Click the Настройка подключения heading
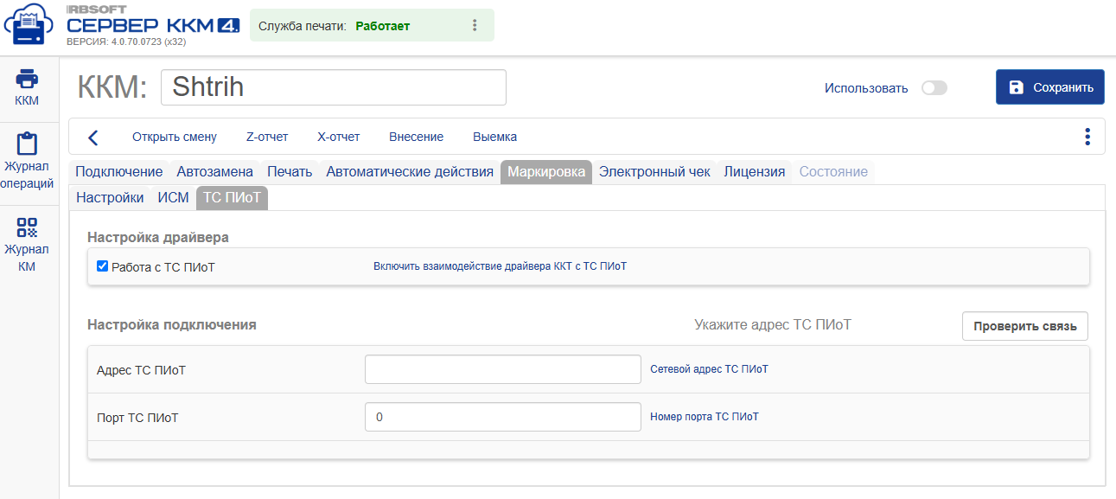The width and height of the screenshot is (1116, 499). pyautogui.click(x=172, y=325)
